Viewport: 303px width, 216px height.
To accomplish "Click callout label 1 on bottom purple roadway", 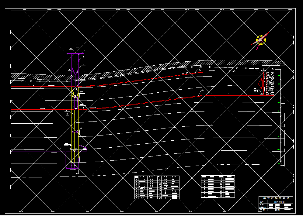I will (x=61, y=149).
